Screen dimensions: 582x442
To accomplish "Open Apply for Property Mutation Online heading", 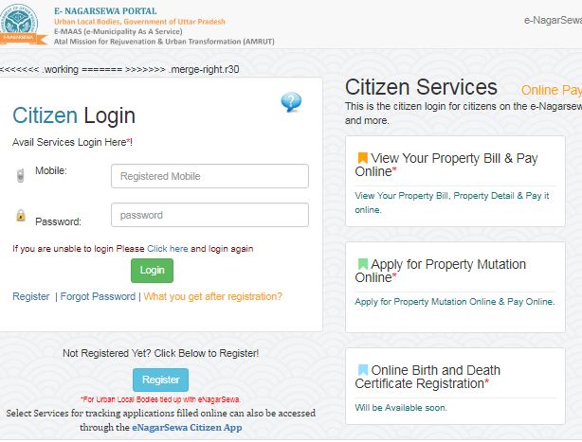I will [x=440, y=271].
